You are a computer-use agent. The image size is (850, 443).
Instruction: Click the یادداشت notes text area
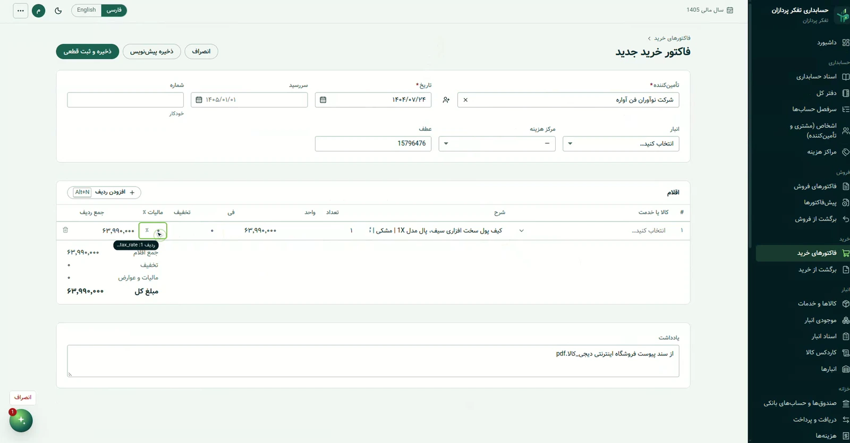pyautogui.click(x=373, y=361)
